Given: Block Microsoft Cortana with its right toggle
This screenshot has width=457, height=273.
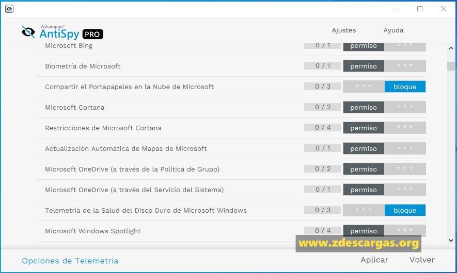Looking at the screenshot, I should [405, 107].
